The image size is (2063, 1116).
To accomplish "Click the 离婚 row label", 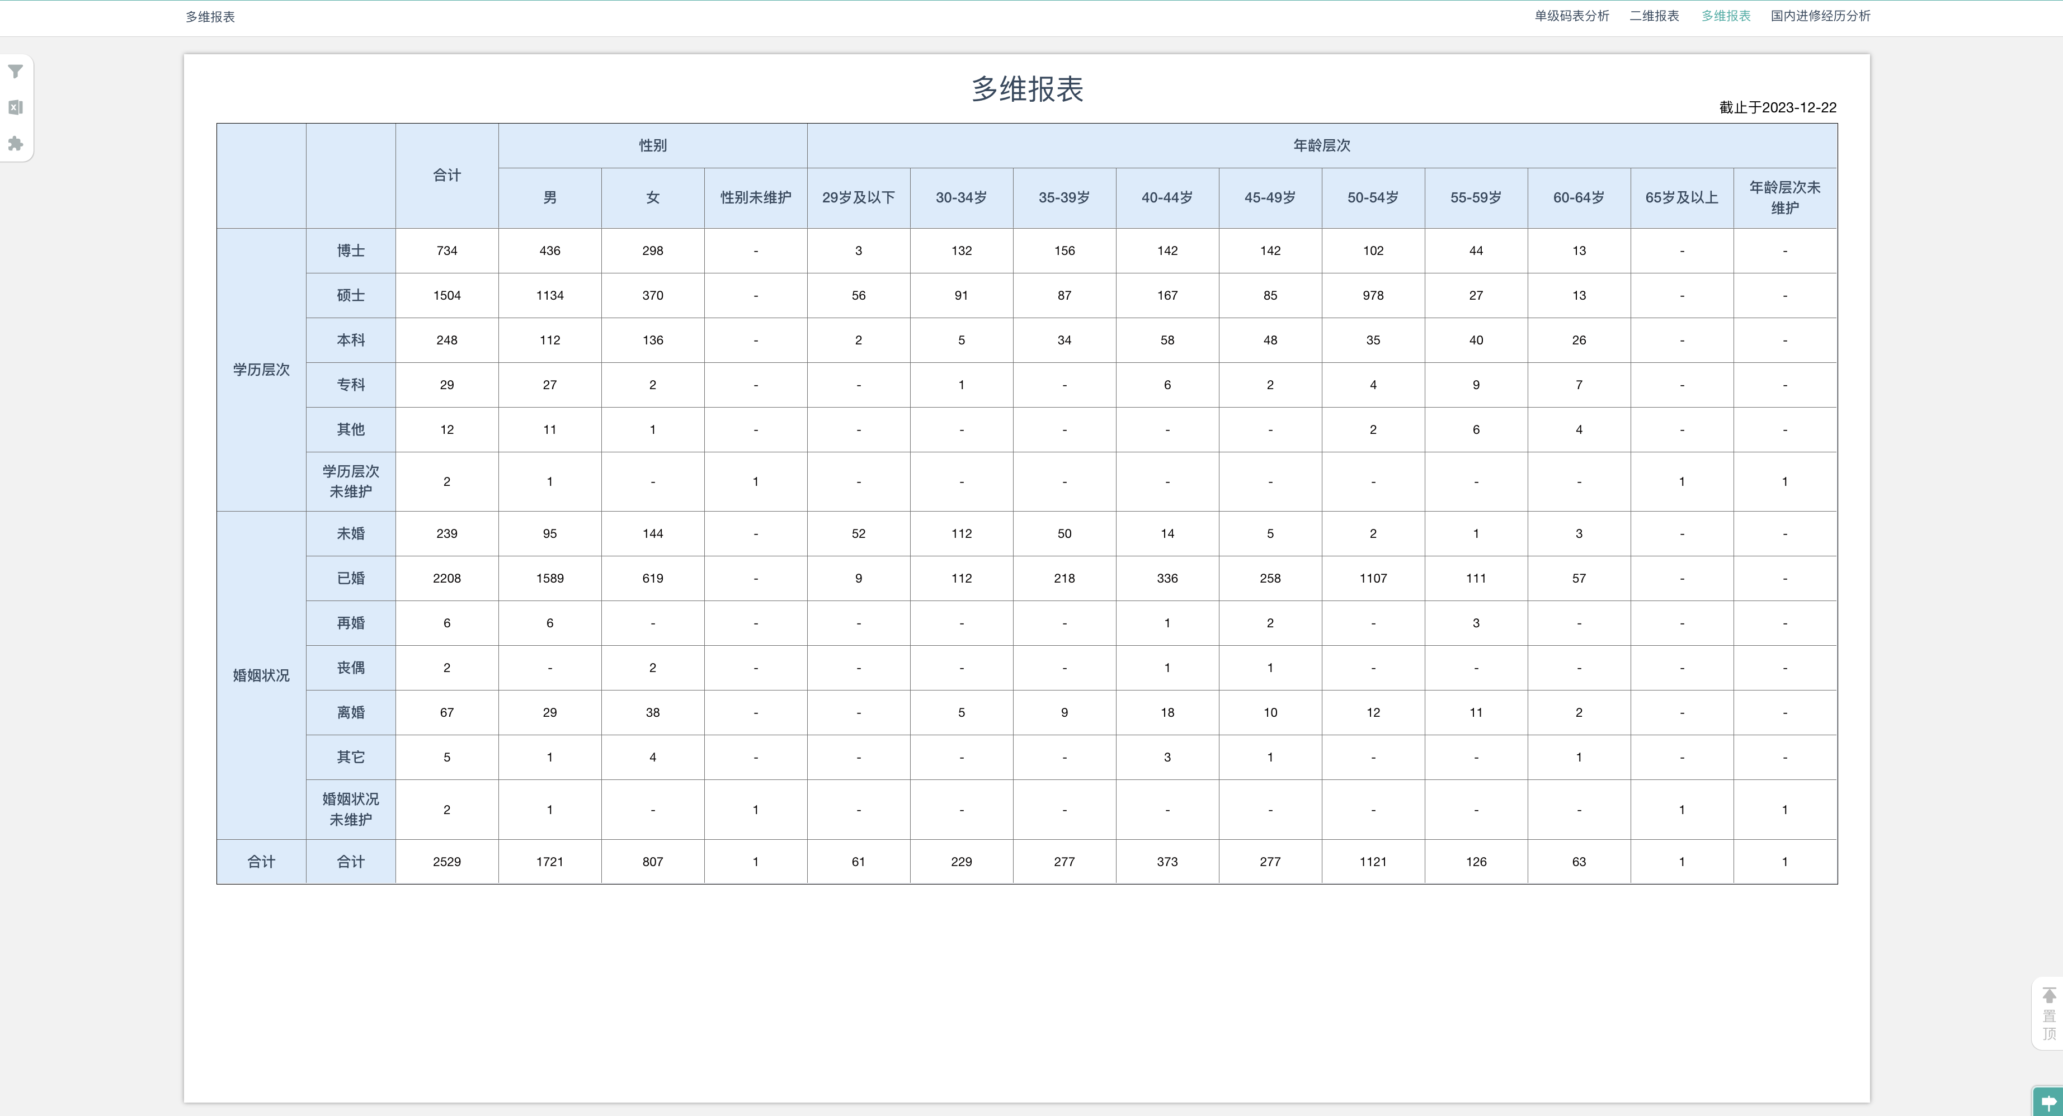I will pos(351,712).
